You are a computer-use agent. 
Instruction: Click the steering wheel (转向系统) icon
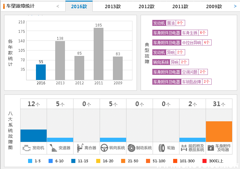click(x=104, y=148)
